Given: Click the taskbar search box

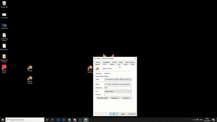Looking at the screenshot, I should [25, 120].
